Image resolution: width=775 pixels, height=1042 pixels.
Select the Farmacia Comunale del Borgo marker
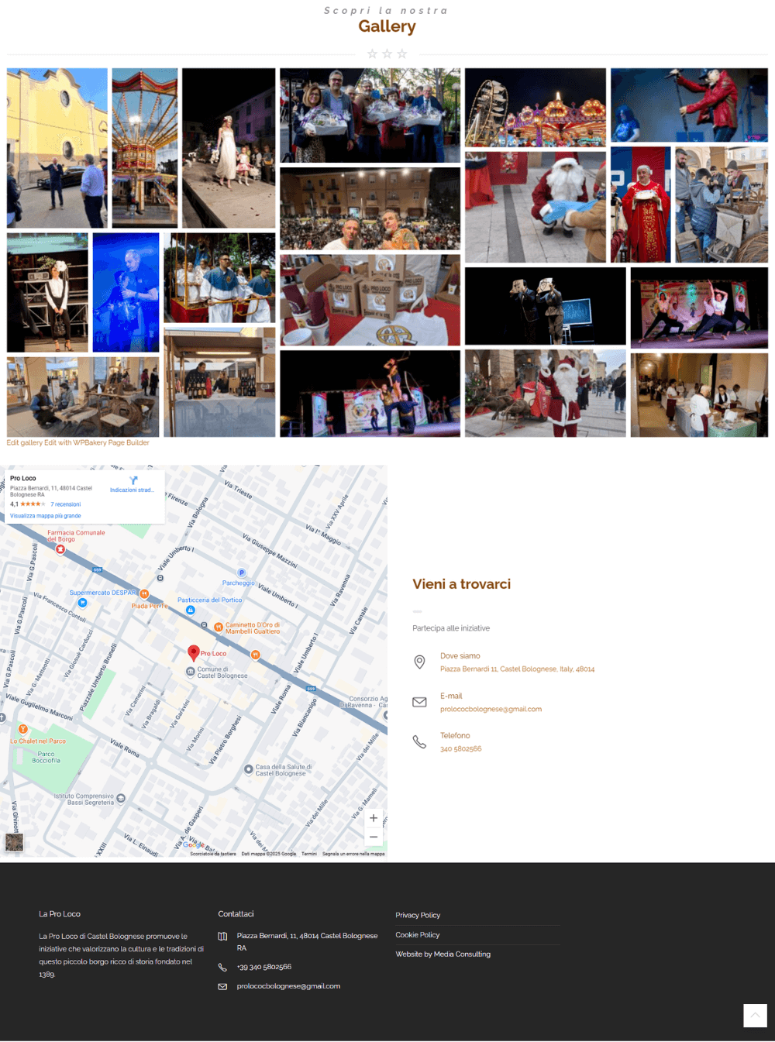click(60, 549)
